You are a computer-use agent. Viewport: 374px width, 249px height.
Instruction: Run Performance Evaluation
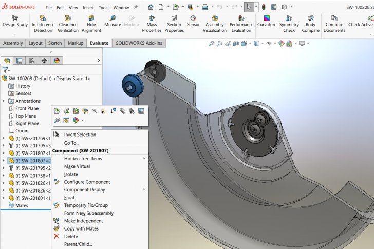coord(241,24)
